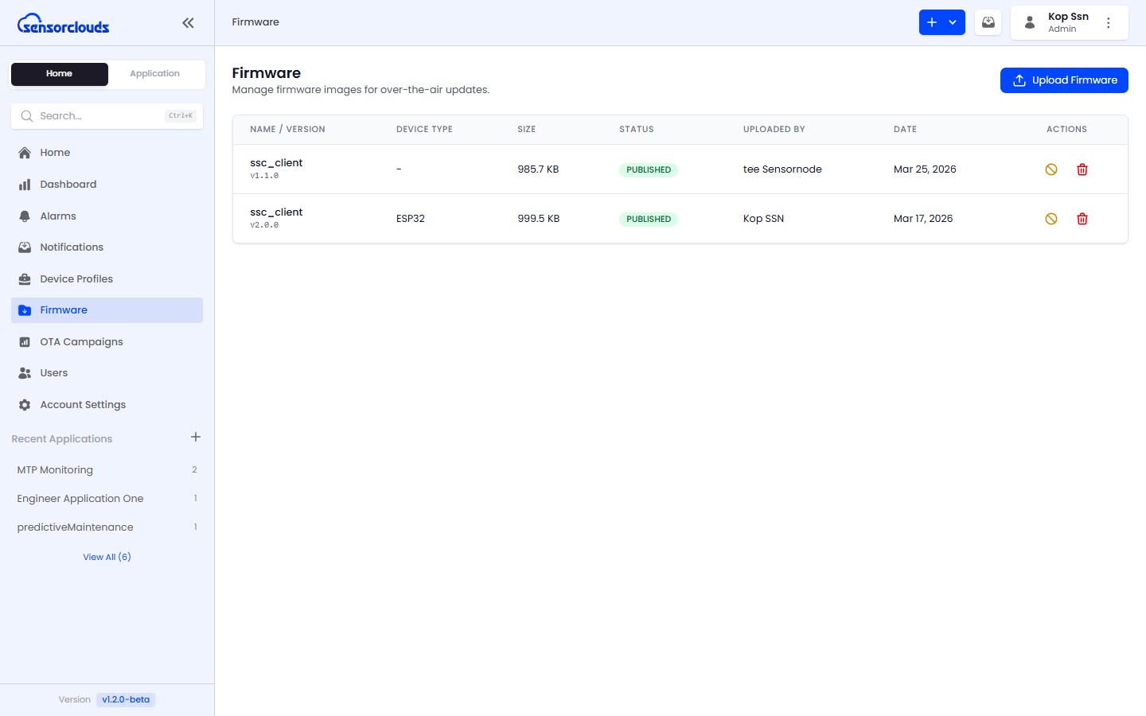Open Kop Ssn account menu
1146x716 pixels.
pyautogui.click(x=1058, y=22)
